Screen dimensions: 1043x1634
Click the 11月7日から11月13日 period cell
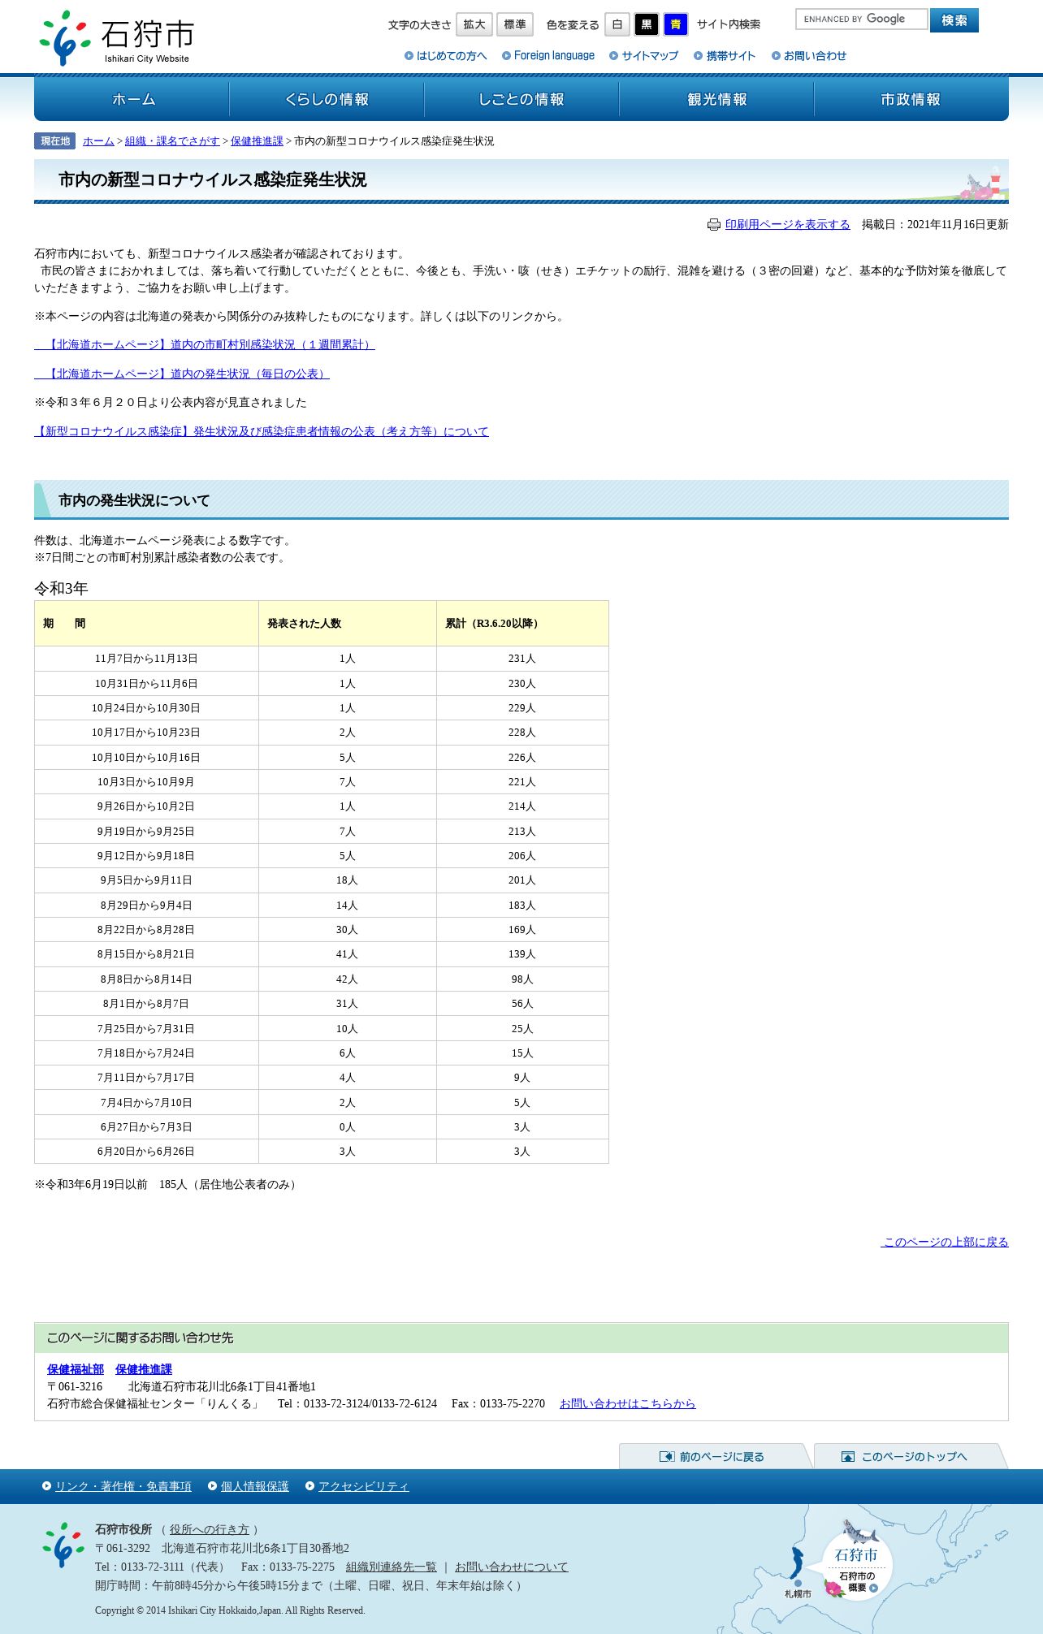(146, 659)
